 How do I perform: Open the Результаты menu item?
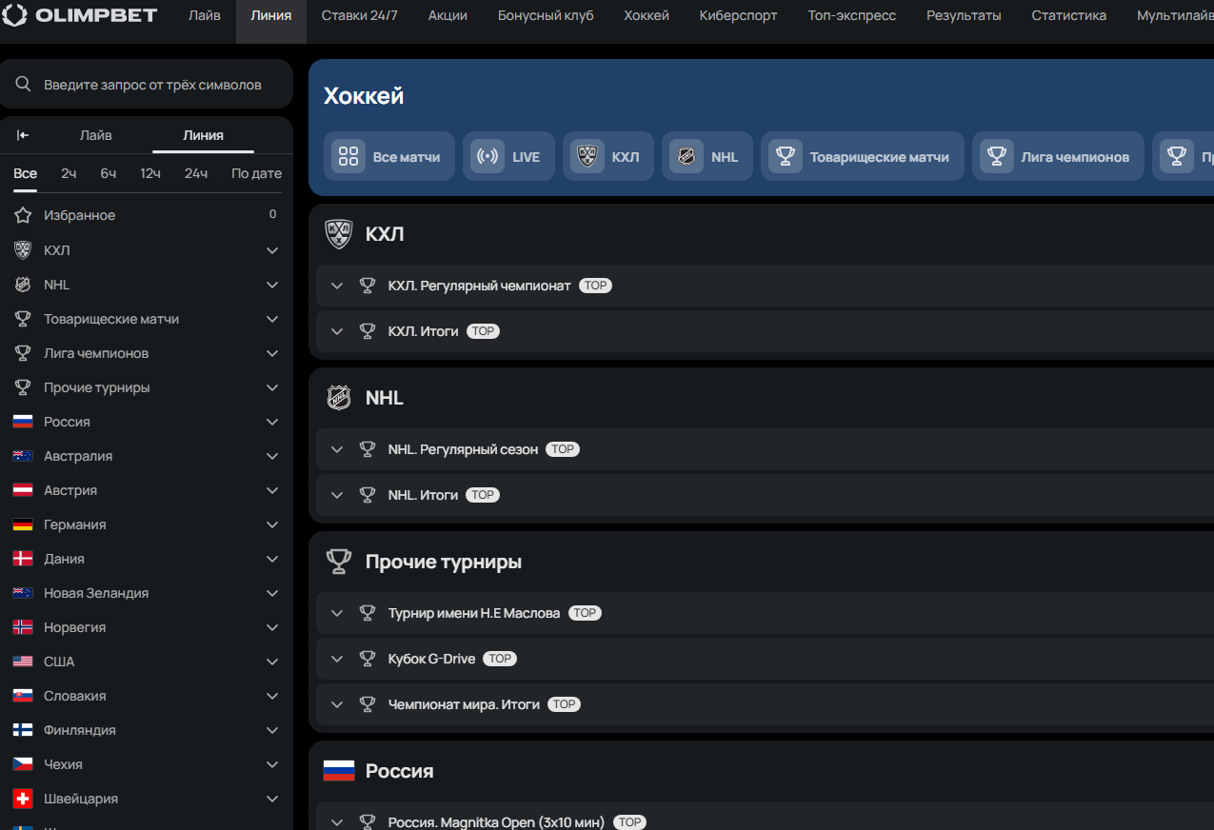point(964,15)
